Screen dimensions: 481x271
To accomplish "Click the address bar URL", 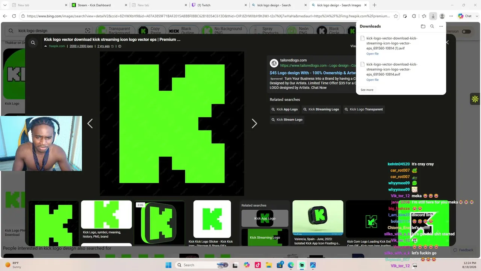I will 209,16.
